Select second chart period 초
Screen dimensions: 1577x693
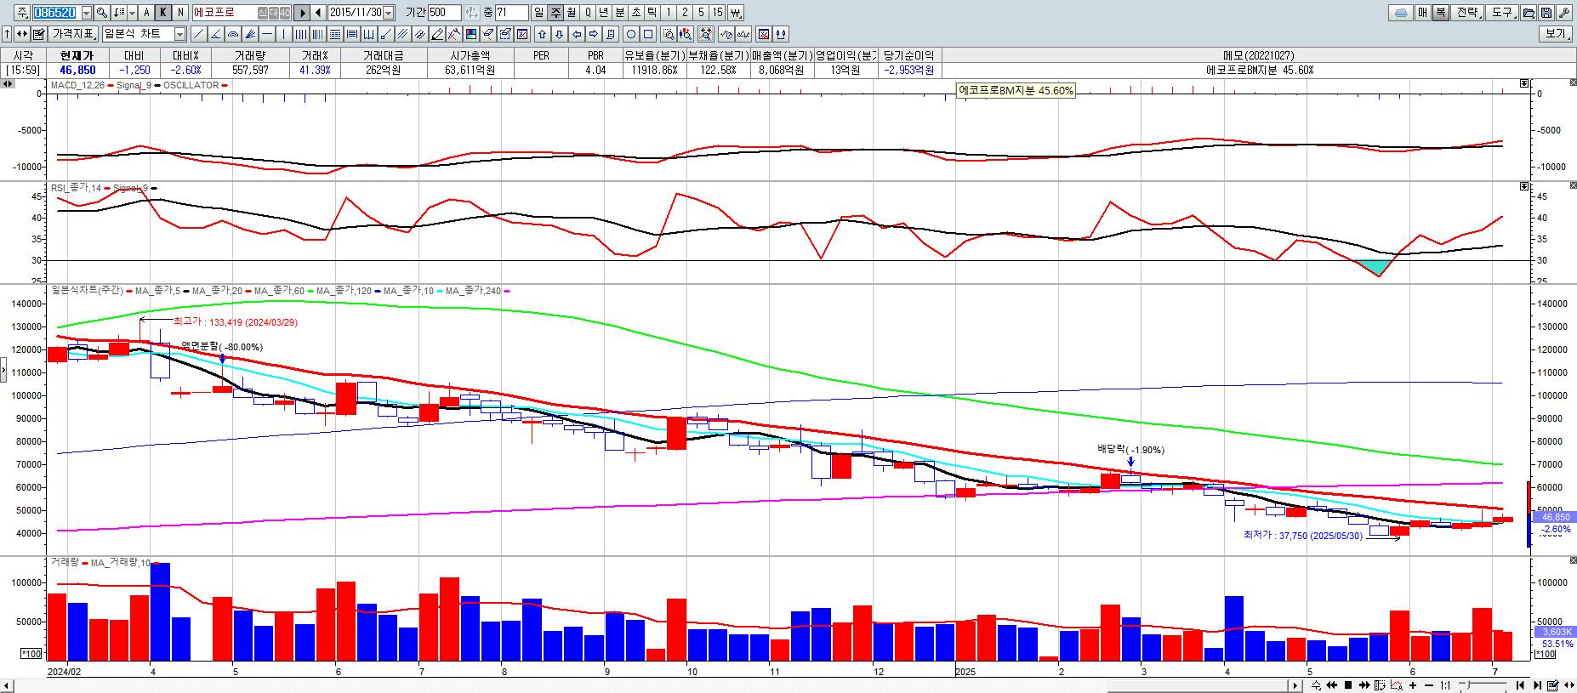(635, 13)
